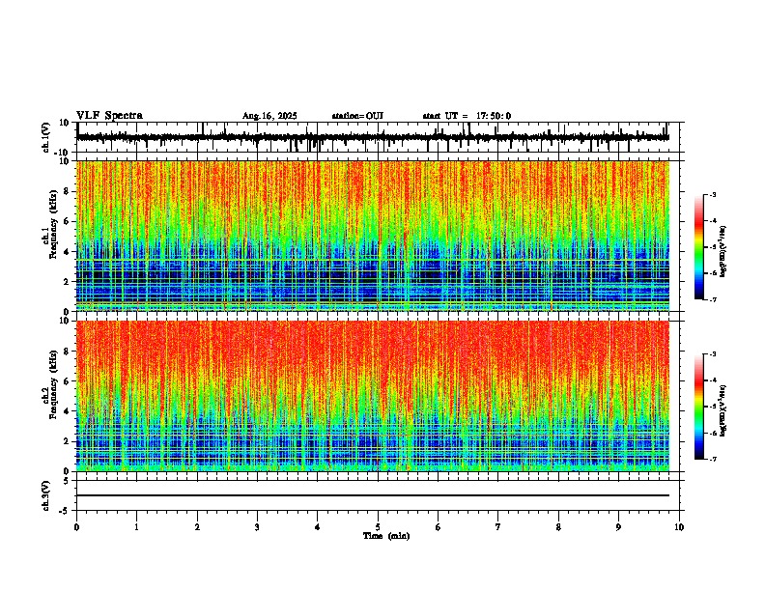Click the station=OUI label
This screenshot has width=765, height=591.
click(357, 116)
